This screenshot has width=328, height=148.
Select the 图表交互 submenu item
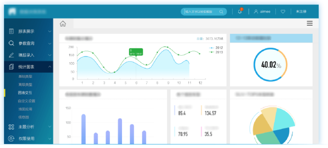tap(25, 93)
